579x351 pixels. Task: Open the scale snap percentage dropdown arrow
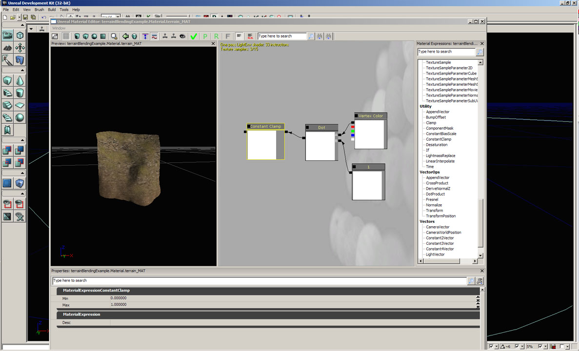click(545, 347)
